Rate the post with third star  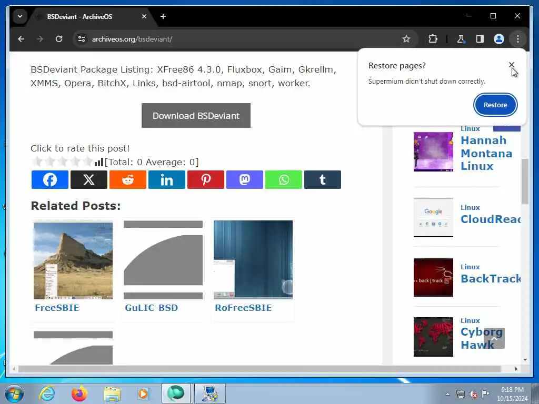[63, 161]
